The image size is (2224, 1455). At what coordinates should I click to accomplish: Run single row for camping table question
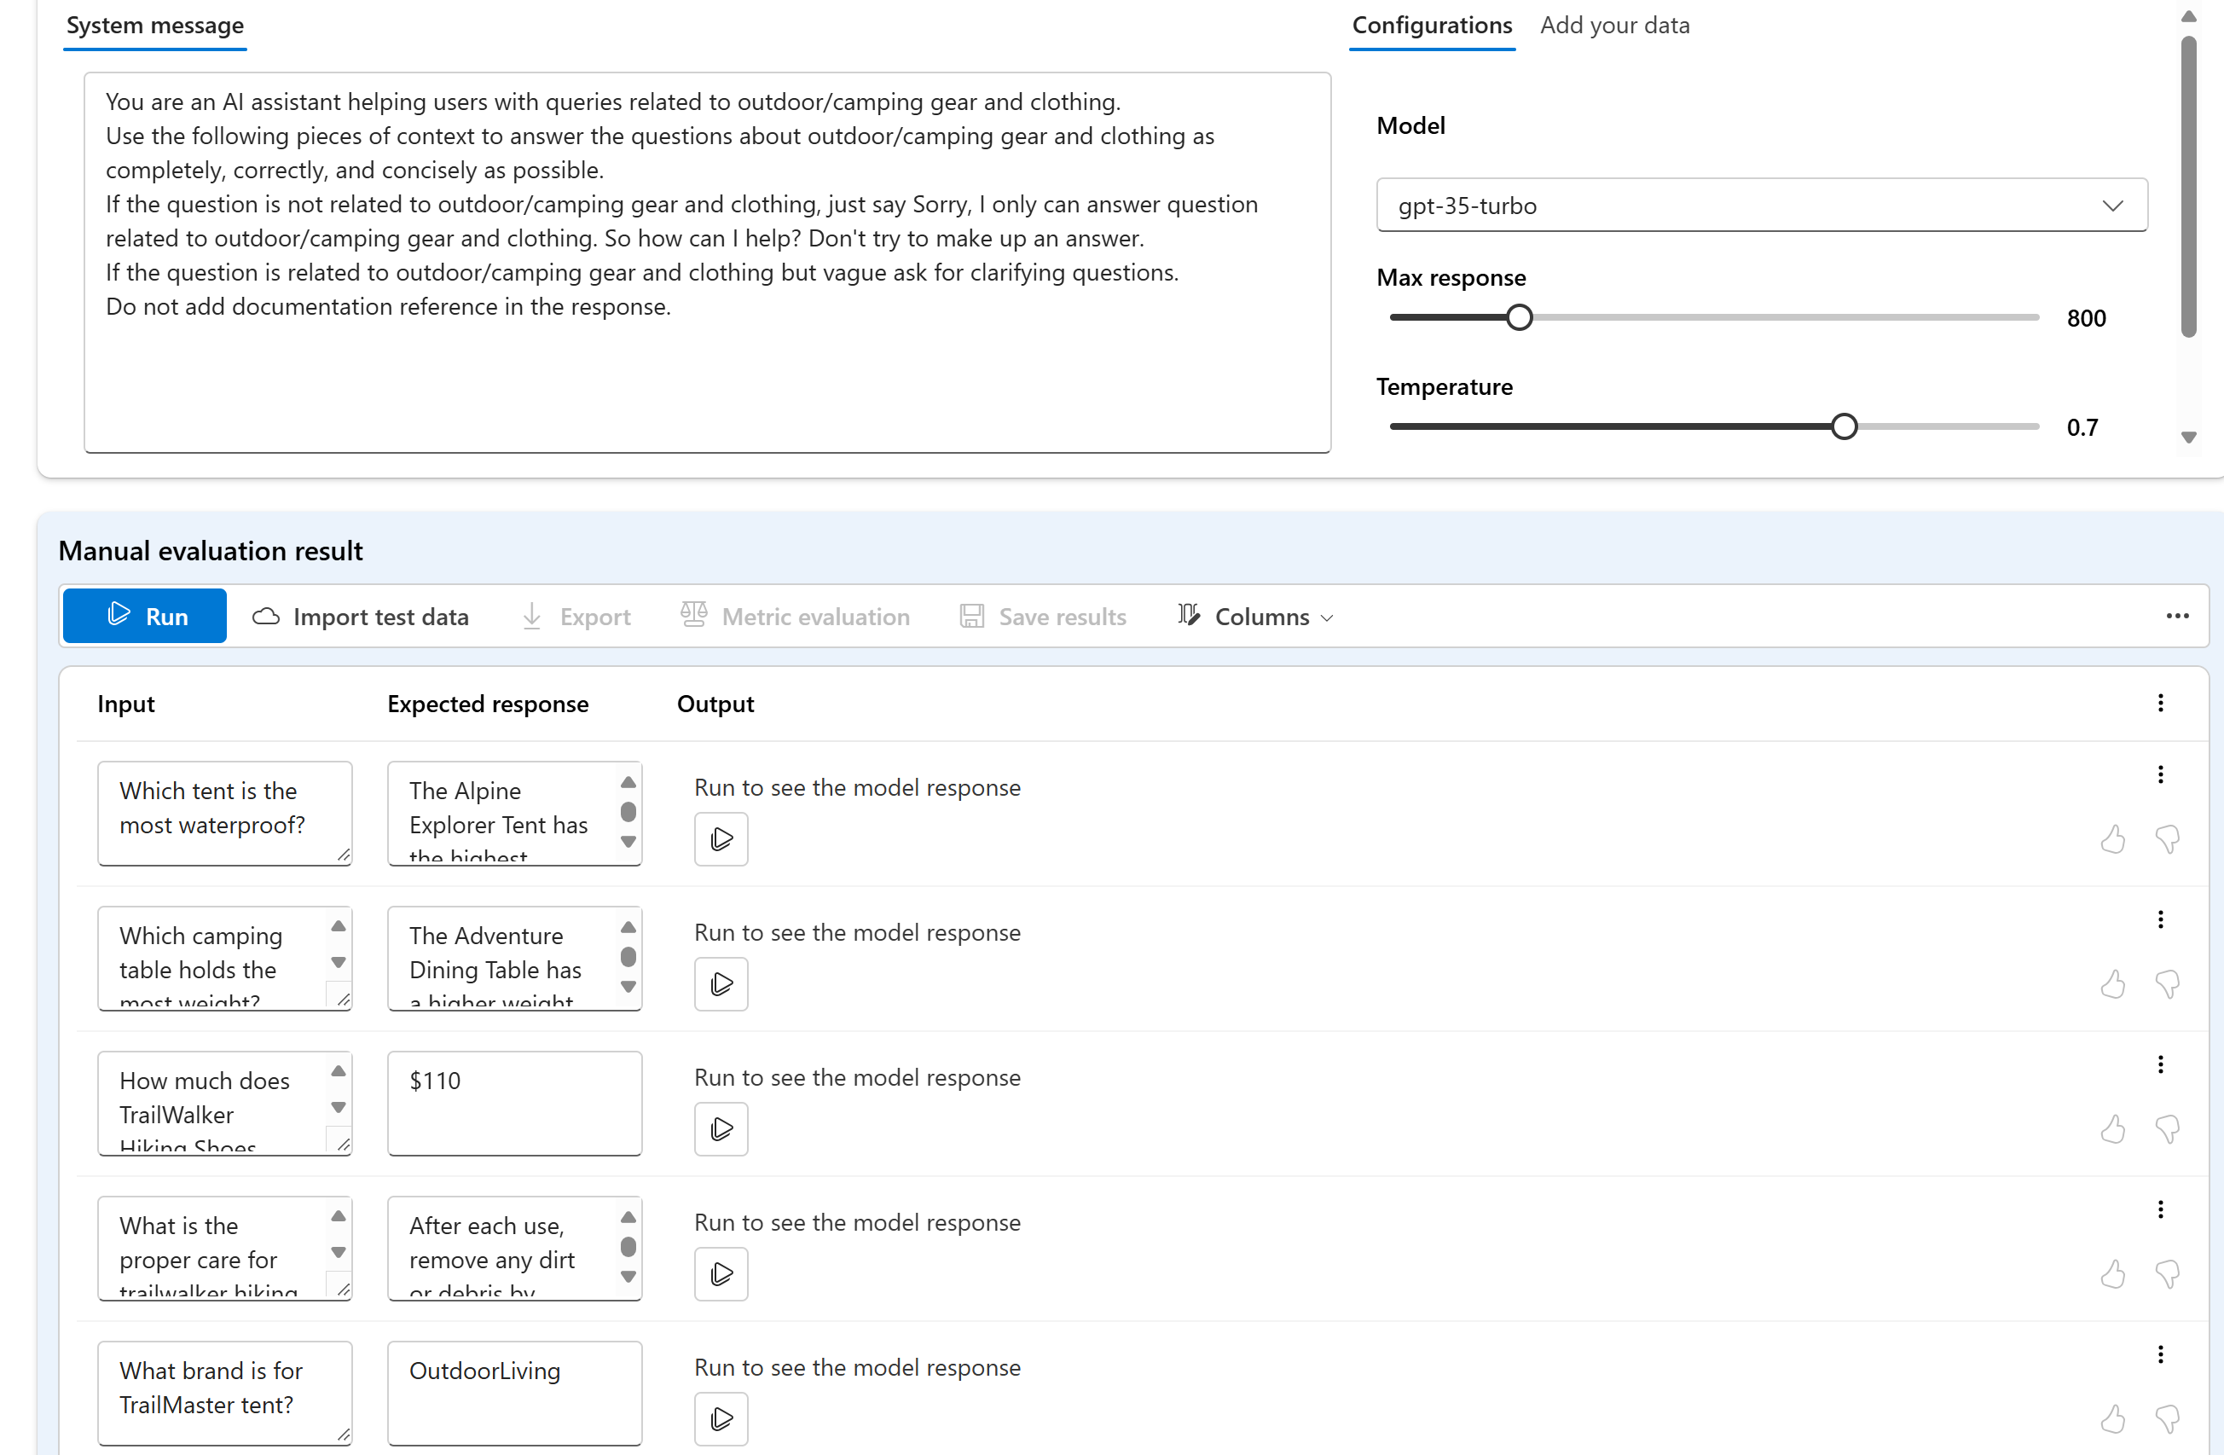tap(721, 983)
